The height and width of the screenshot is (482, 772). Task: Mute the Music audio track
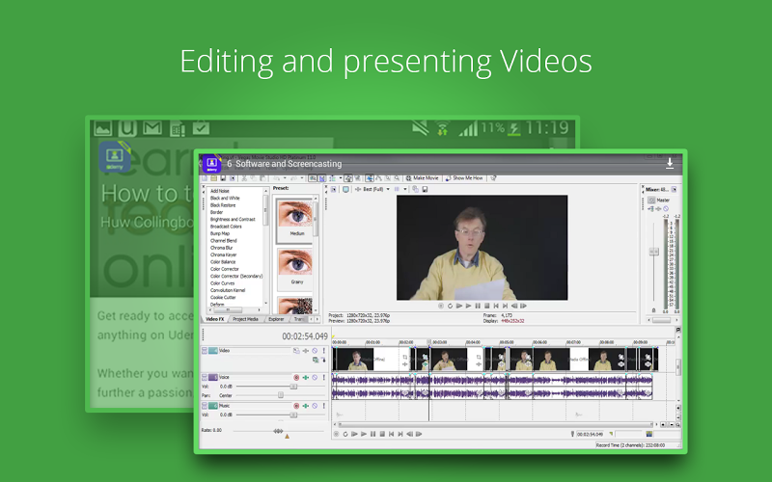point(314,405)
